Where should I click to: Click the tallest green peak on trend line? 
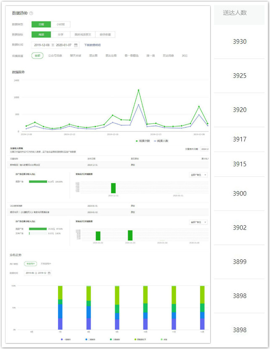tap(138, 90)
